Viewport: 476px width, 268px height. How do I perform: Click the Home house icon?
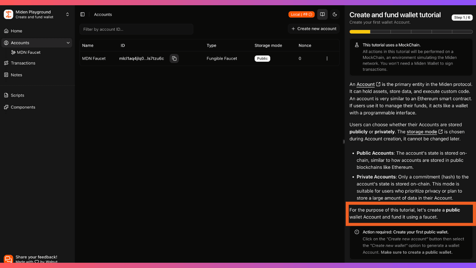[6, 31]
